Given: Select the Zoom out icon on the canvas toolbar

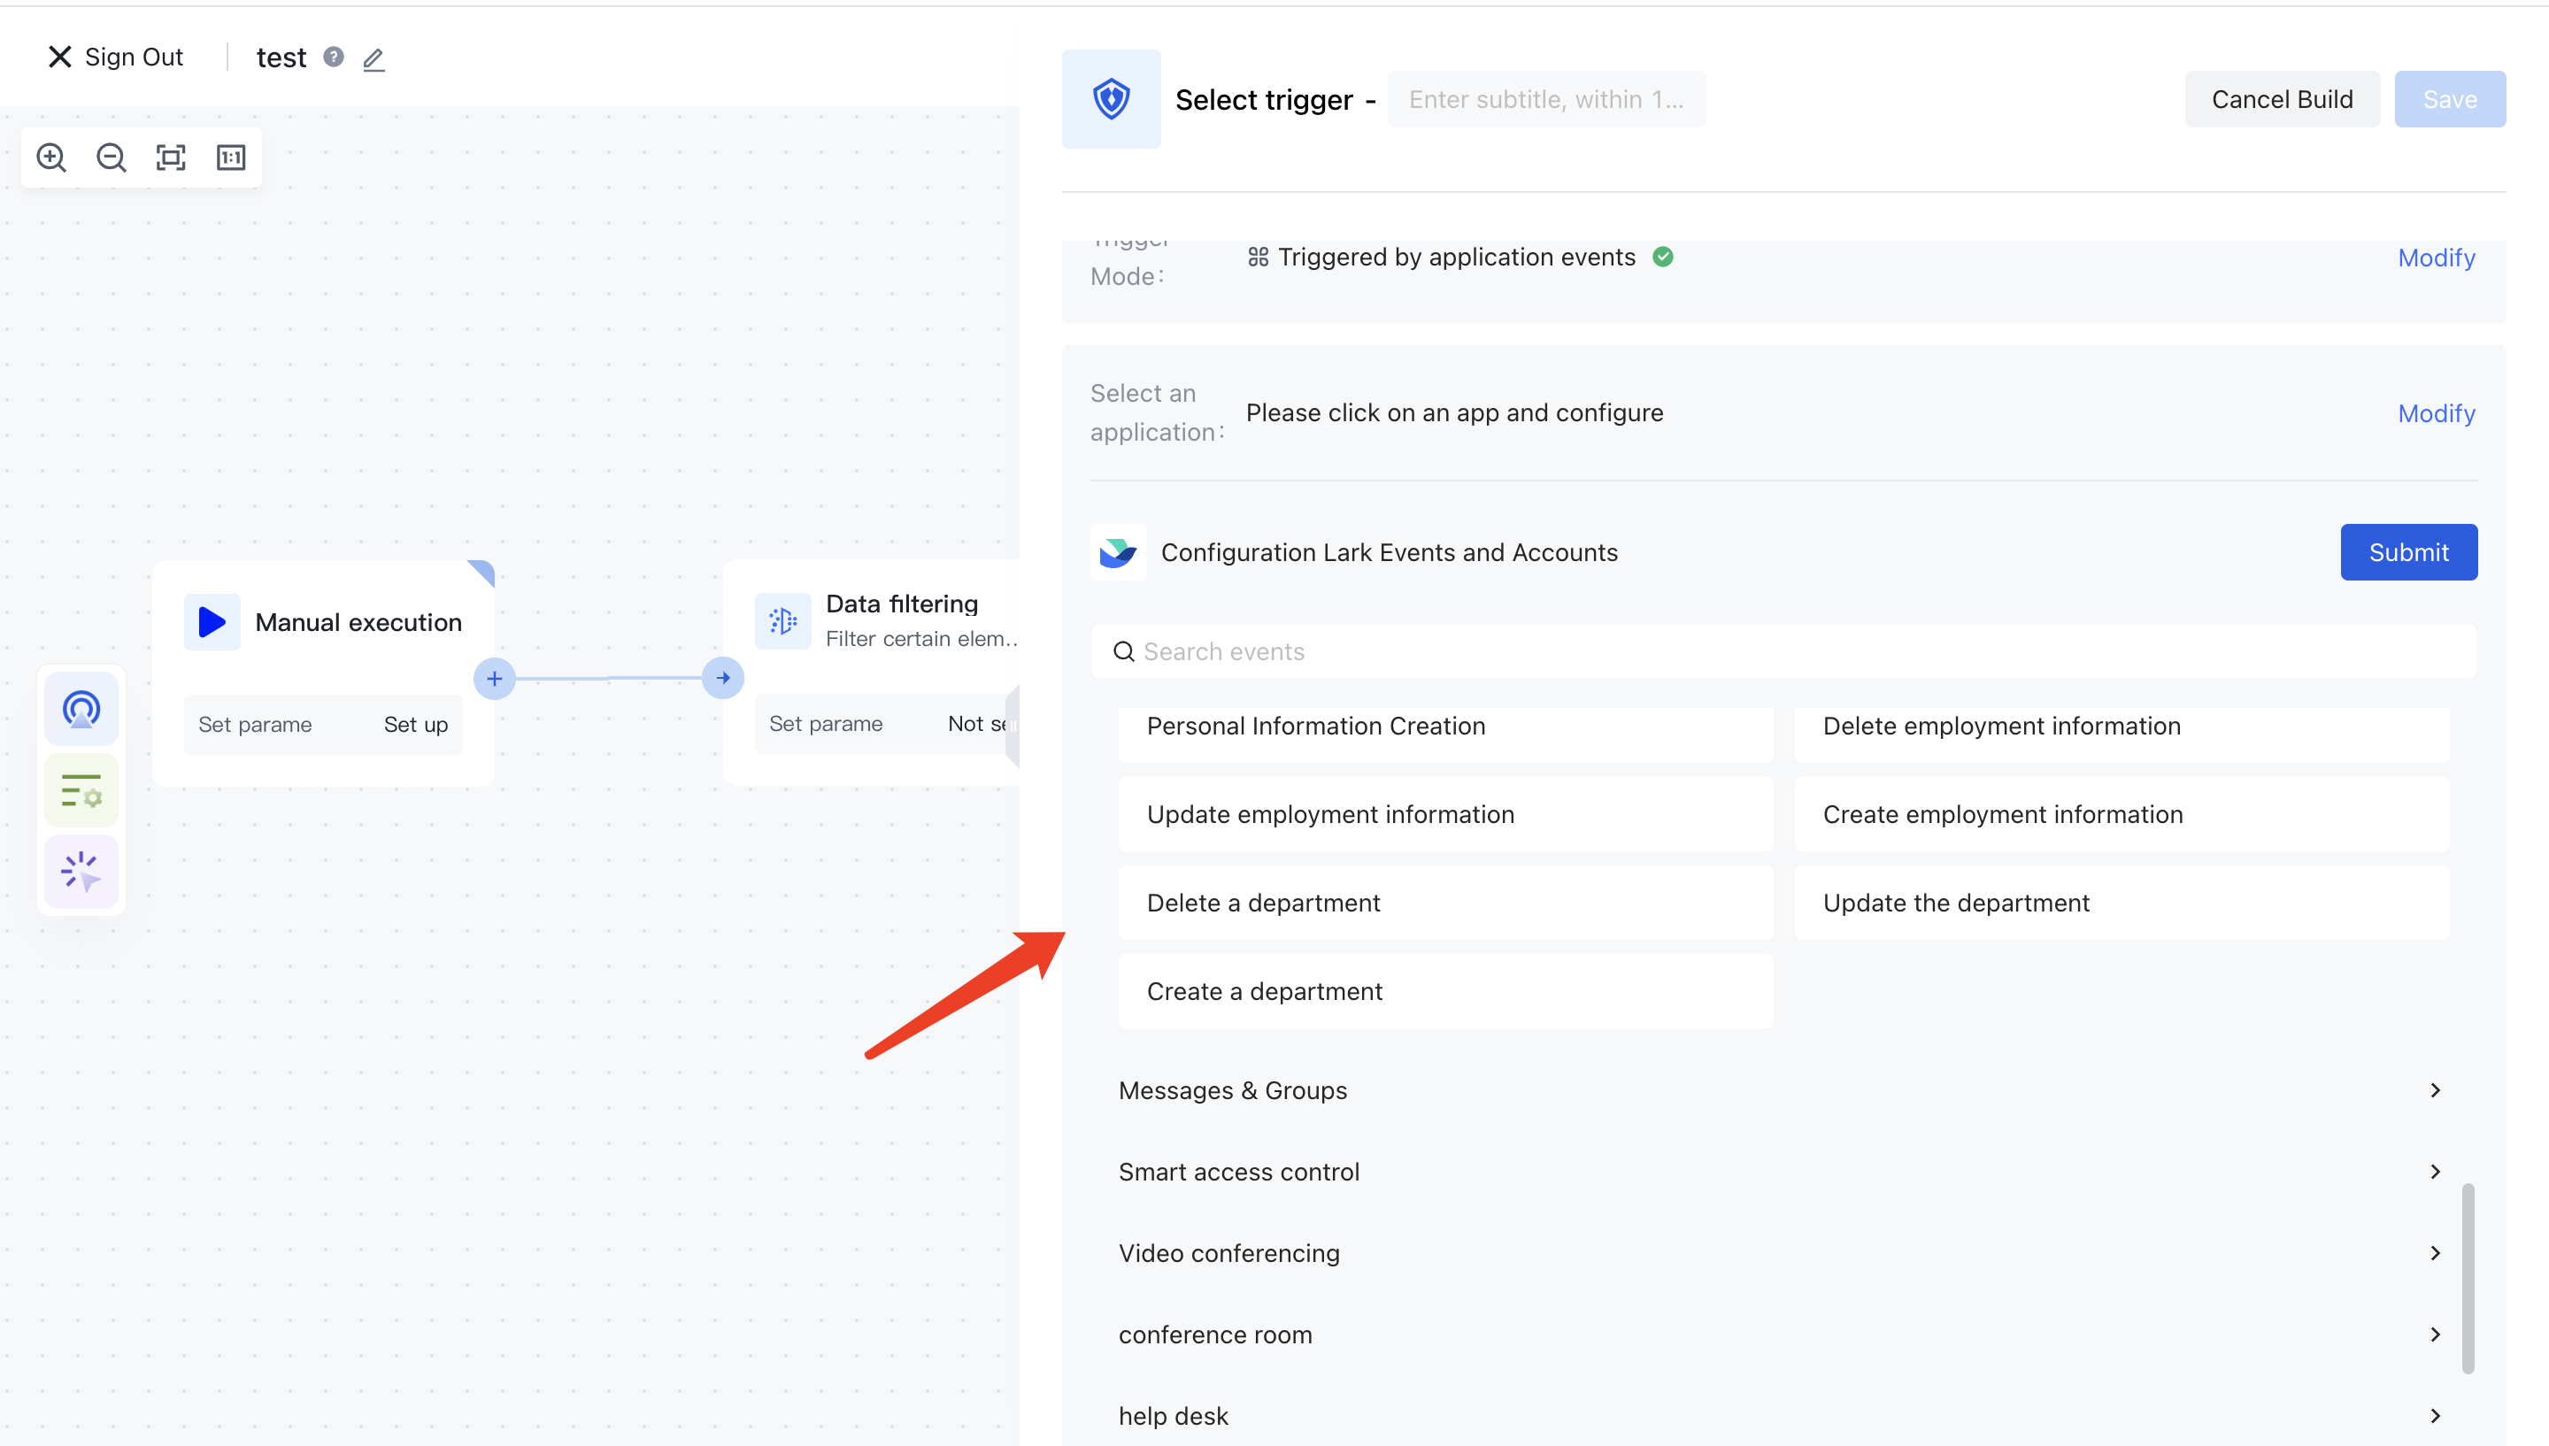Looking at the screenshot, I should point(111,157).
